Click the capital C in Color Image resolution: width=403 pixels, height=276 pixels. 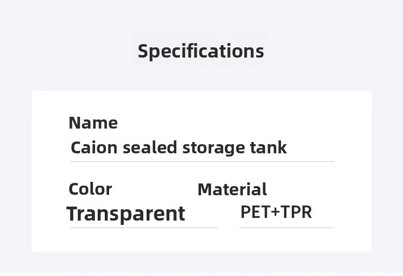74,189
